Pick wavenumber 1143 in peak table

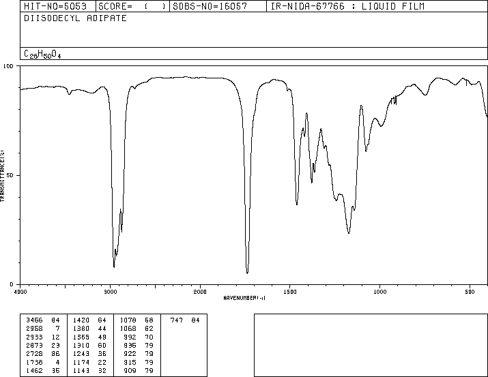click(x=81, y=370)
